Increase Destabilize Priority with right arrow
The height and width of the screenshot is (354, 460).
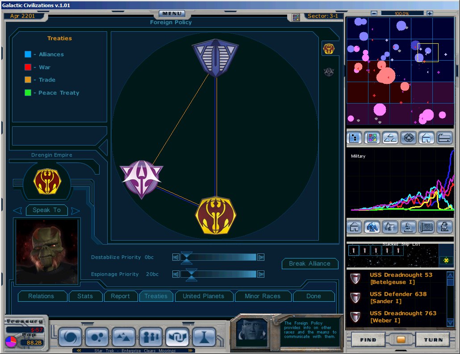tap(261, 257)
